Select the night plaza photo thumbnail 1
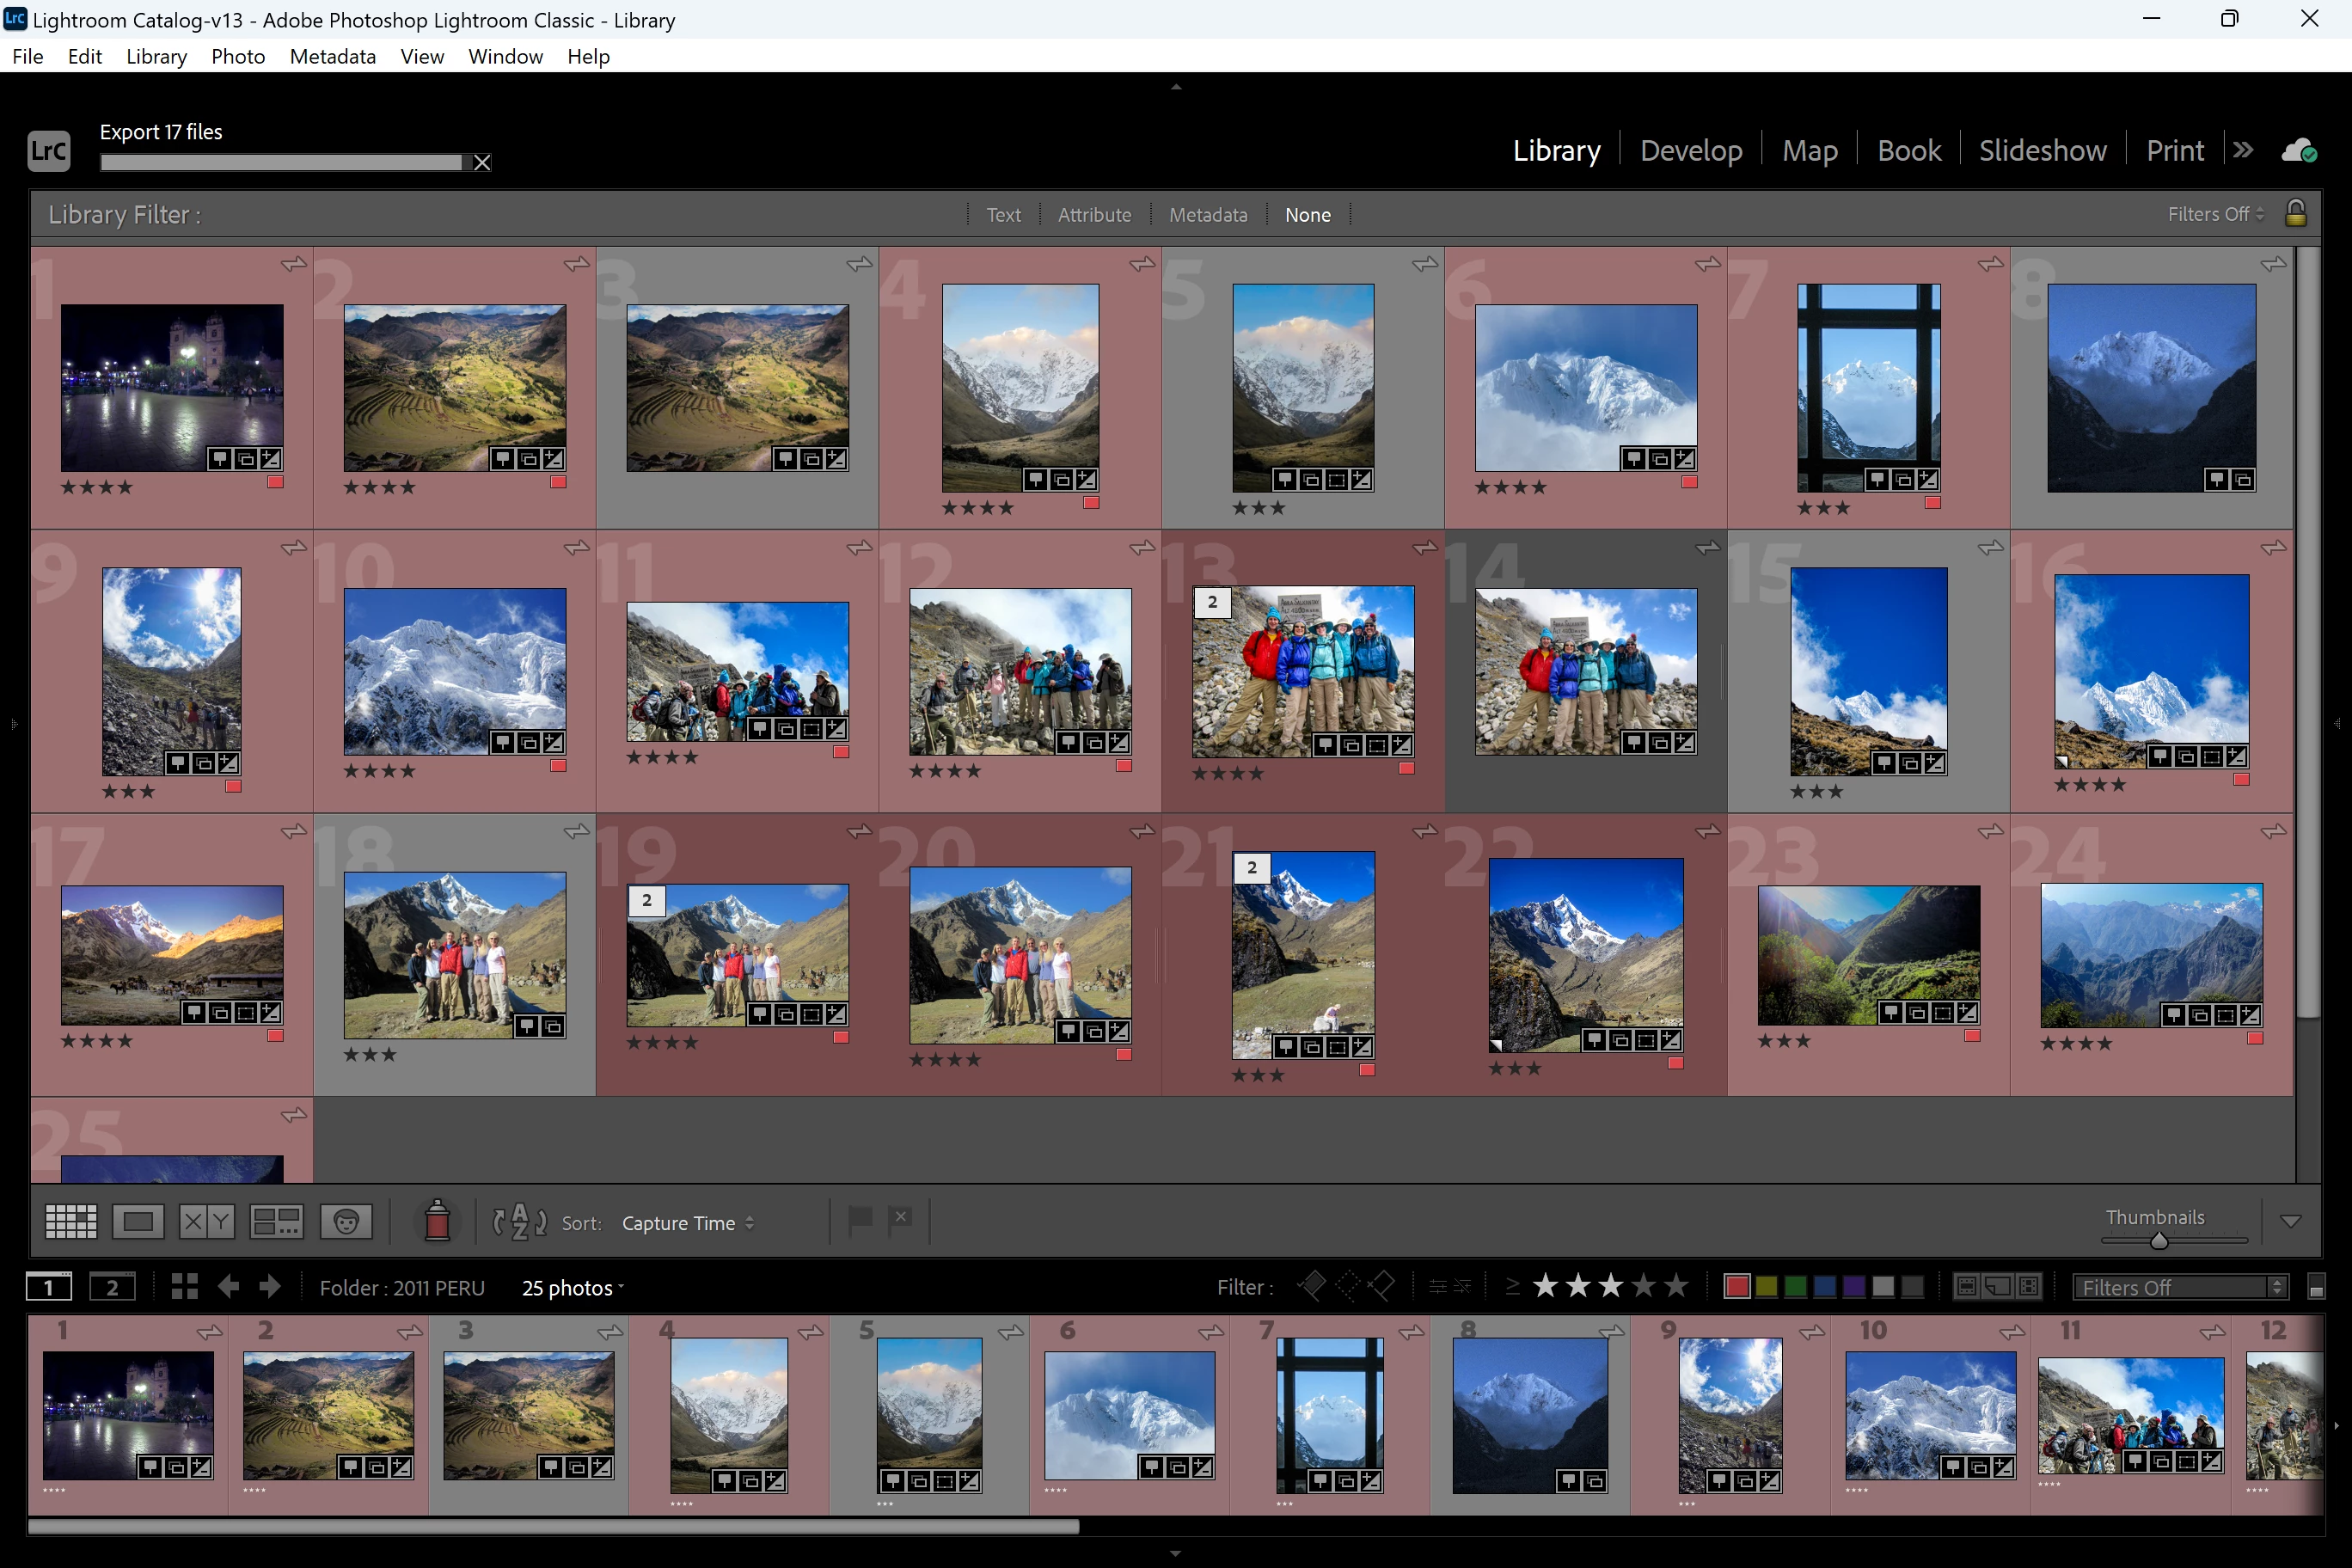The width and height of the screenshot is (2352, 1568). 172,387
